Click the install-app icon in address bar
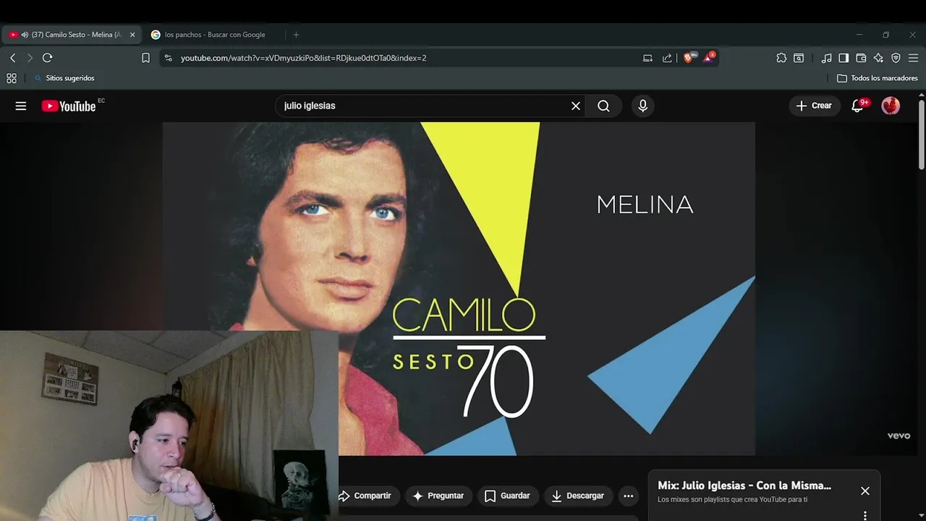This screenshot has height=521, width=926. (x=647, y=58)
